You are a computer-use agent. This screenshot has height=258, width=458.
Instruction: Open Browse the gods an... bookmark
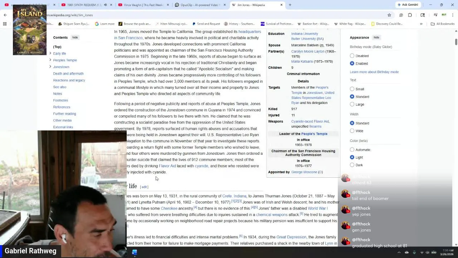(134, 24)
